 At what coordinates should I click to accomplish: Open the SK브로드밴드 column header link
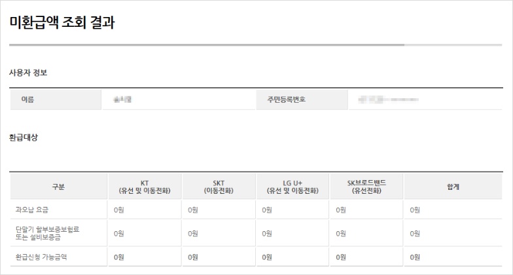[x=366, y=183]
